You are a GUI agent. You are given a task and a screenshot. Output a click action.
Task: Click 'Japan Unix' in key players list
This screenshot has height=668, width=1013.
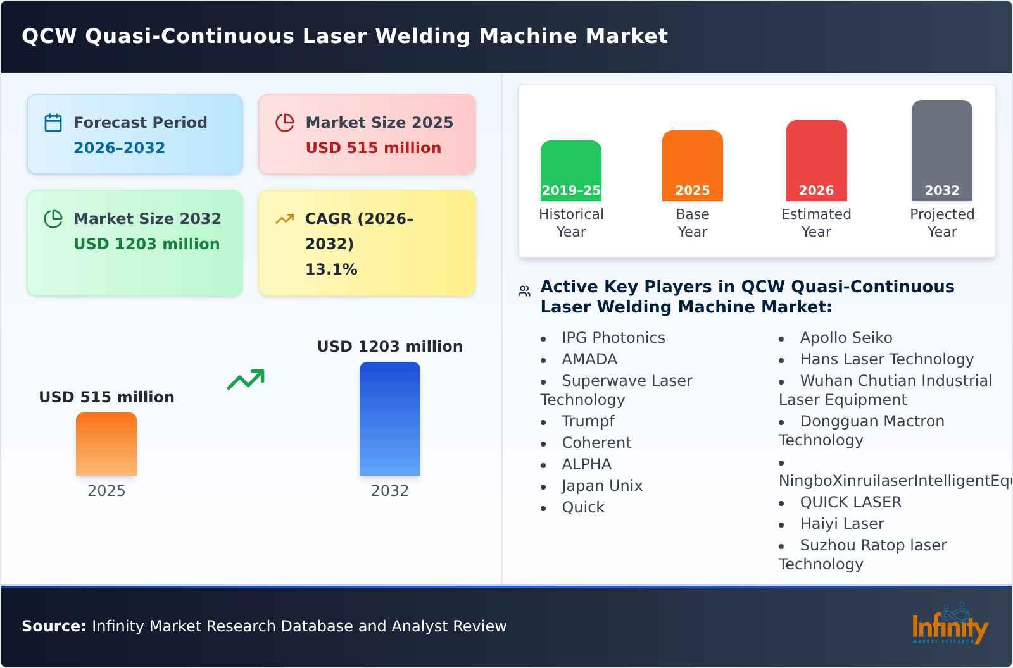[x=602, y=486]
